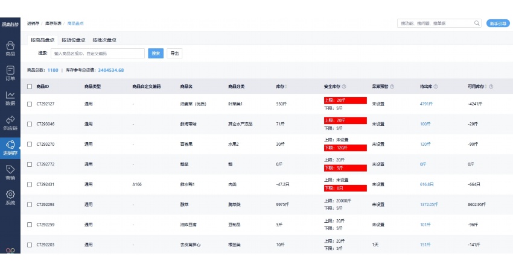The height and width of the screenshot is (271, 513).
Task: Focus the product name or ID search field
Action: 98,54
